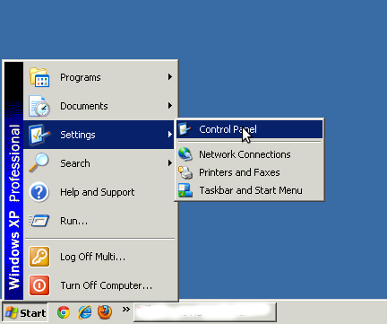Click the Help and Support question-mark icon

pos(39,192)
